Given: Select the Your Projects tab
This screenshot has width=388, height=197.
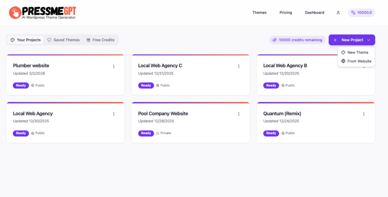Looking at the screenshot, I should (x=25, y=40).
